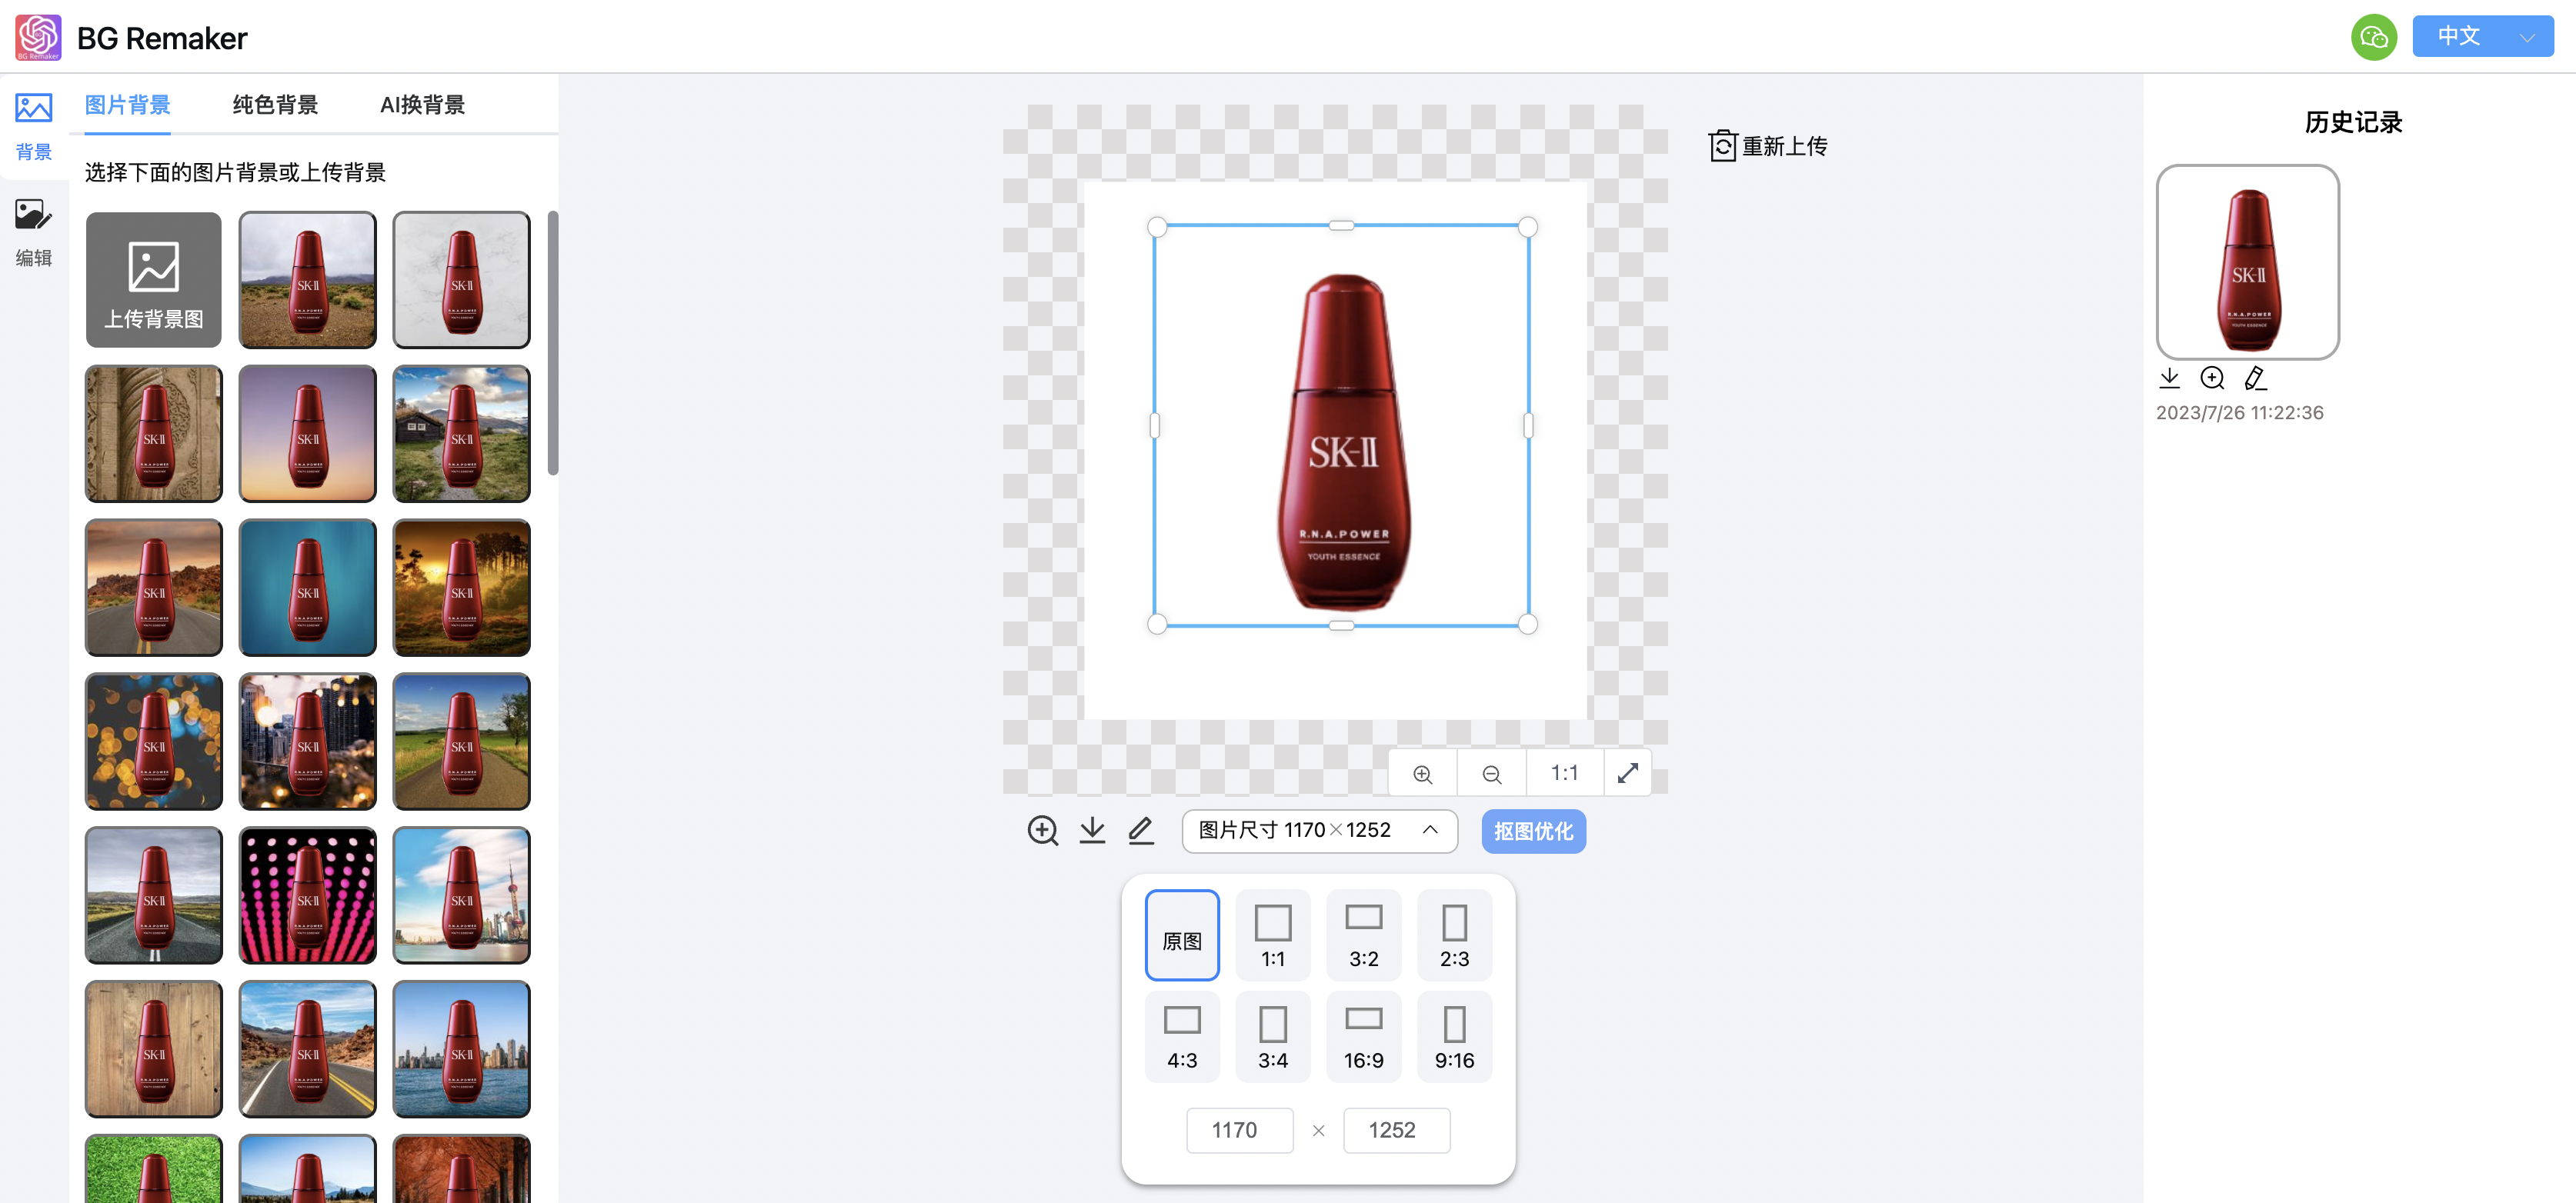Click the fullscreen expand arrows icon
The width and height of the screenshot is (2576, 1203).
1627,773
